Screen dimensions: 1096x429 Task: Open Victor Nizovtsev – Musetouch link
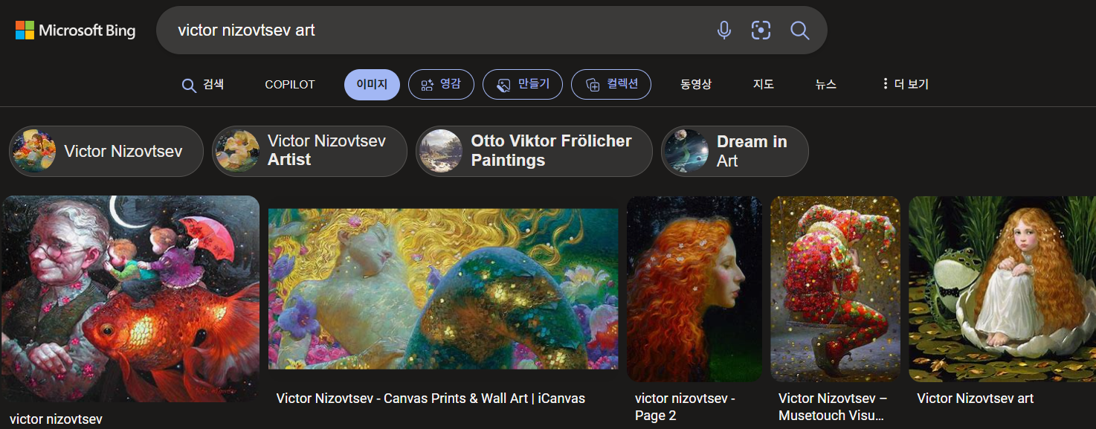(833, 407)
